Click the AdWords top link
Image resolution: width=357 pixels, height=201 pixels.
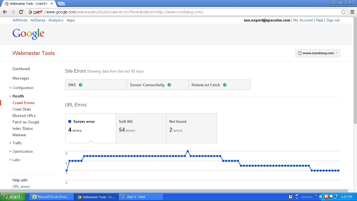coord(20,20)
